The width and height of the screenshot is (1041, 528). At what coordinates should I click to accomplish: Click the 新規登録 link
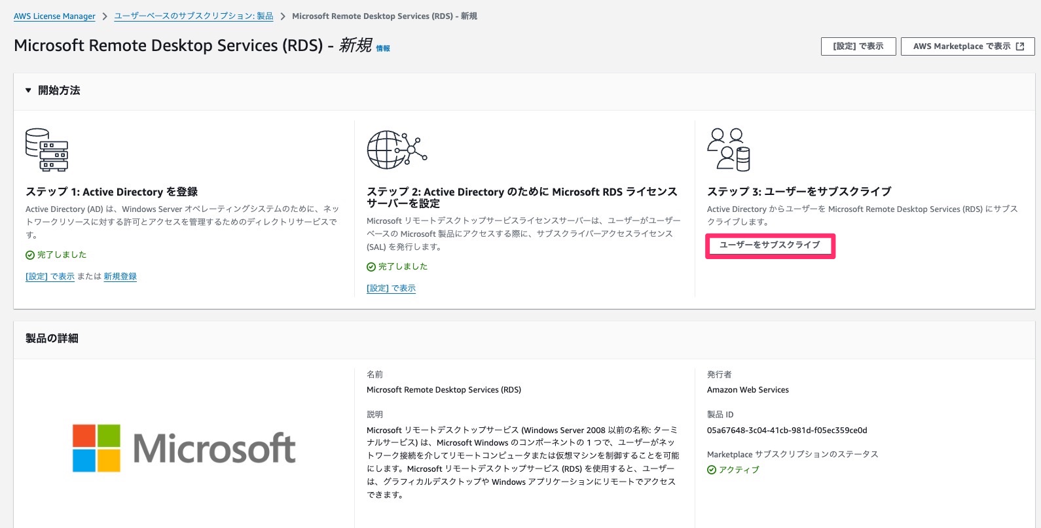coord(120,277)
